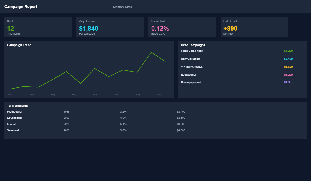Screen dimensions: 311x181
Task: Click the Sent stat card
Action: (38, 27)
